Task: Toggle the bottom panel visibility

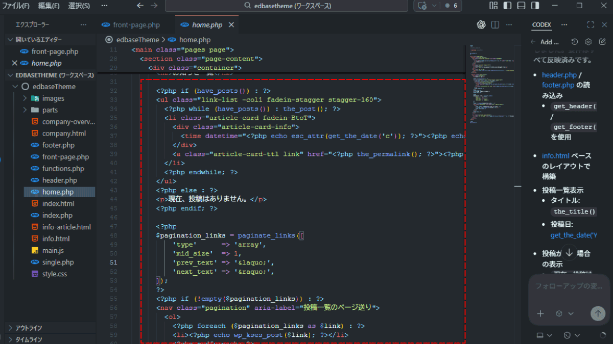Action: pos(521,6)
